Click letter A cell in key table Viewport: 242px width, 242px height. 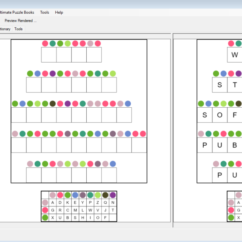tap(52, 203)
